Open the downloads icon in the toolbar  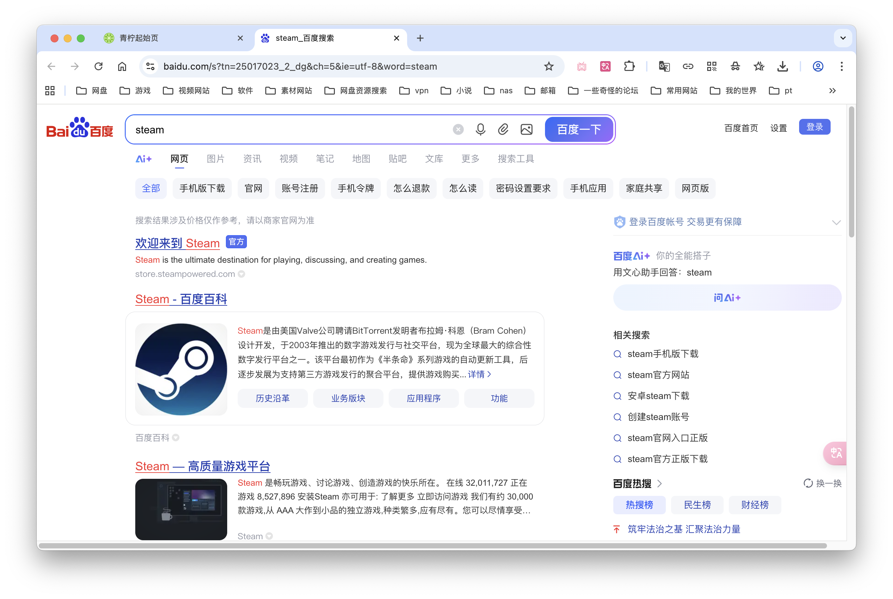pyautogui.click(x=782, y=66)
